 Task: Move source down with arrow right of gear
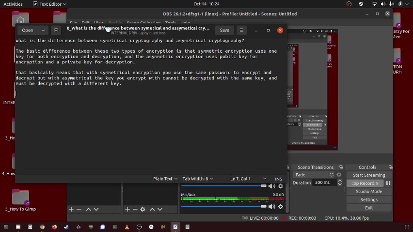[x=160, y=209]
